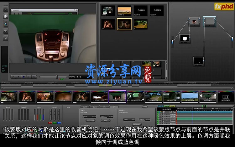Click the bottom sidebar tool icon below monitor
Image resolution: width=235 pixels, height=147 pixels.
6,38
